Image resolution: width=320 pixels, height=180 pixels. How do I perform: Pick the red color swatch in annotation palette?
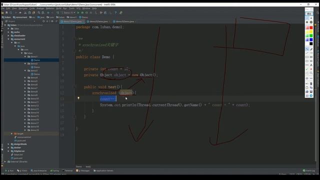(x=311, y=28)
